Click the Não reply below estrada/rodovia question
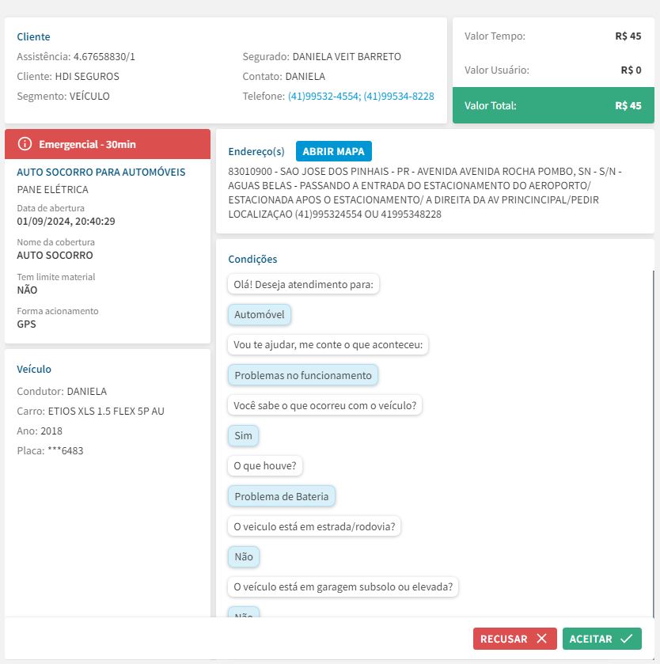 tap(244, 556)
